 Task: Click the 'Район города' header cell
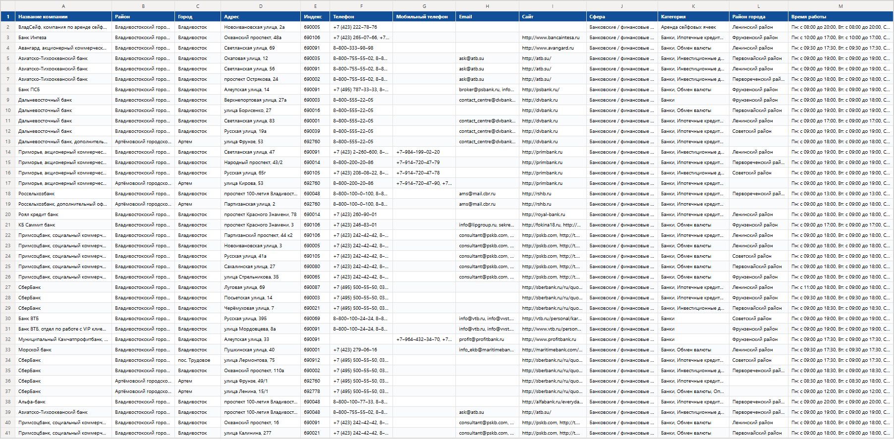click(x=758, y=17)
